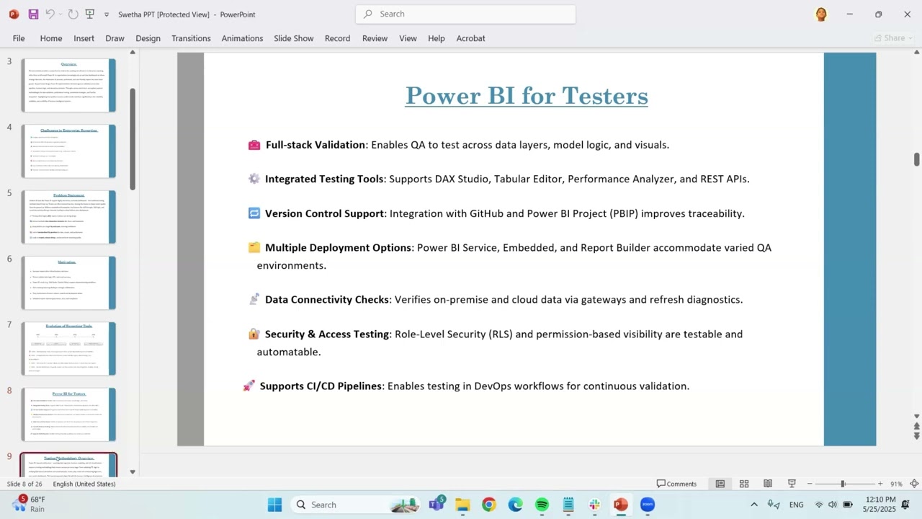Select slide 8 thumbnail Power BI for Testers
This screenshot has width=922, height=519.
click(68, 414)
